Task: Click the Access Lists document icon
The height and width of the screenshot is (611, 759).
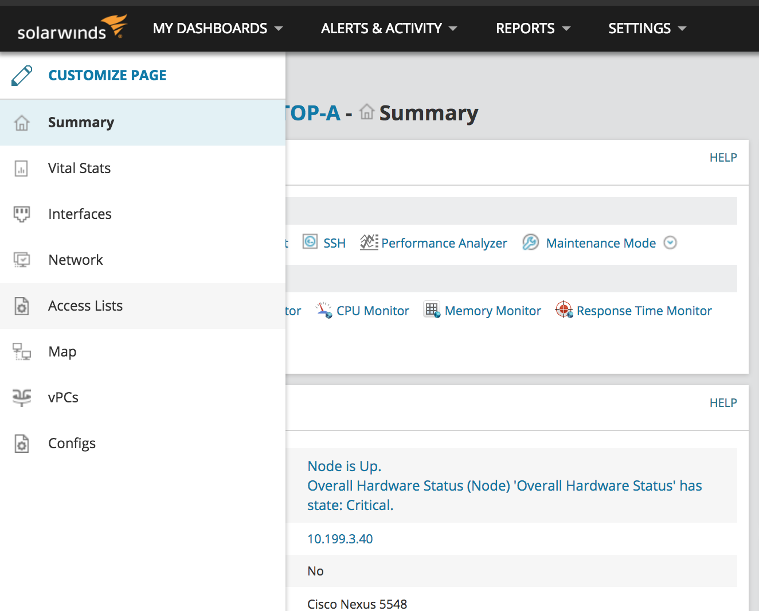Action: click(x=22, y=306)
